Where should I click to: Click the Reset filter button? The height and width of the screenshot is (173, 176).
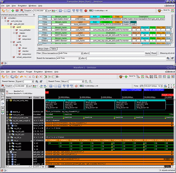(x=154, y=53)
